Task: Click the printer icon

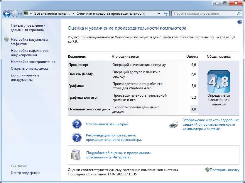Action: click(x=173, y=124)
